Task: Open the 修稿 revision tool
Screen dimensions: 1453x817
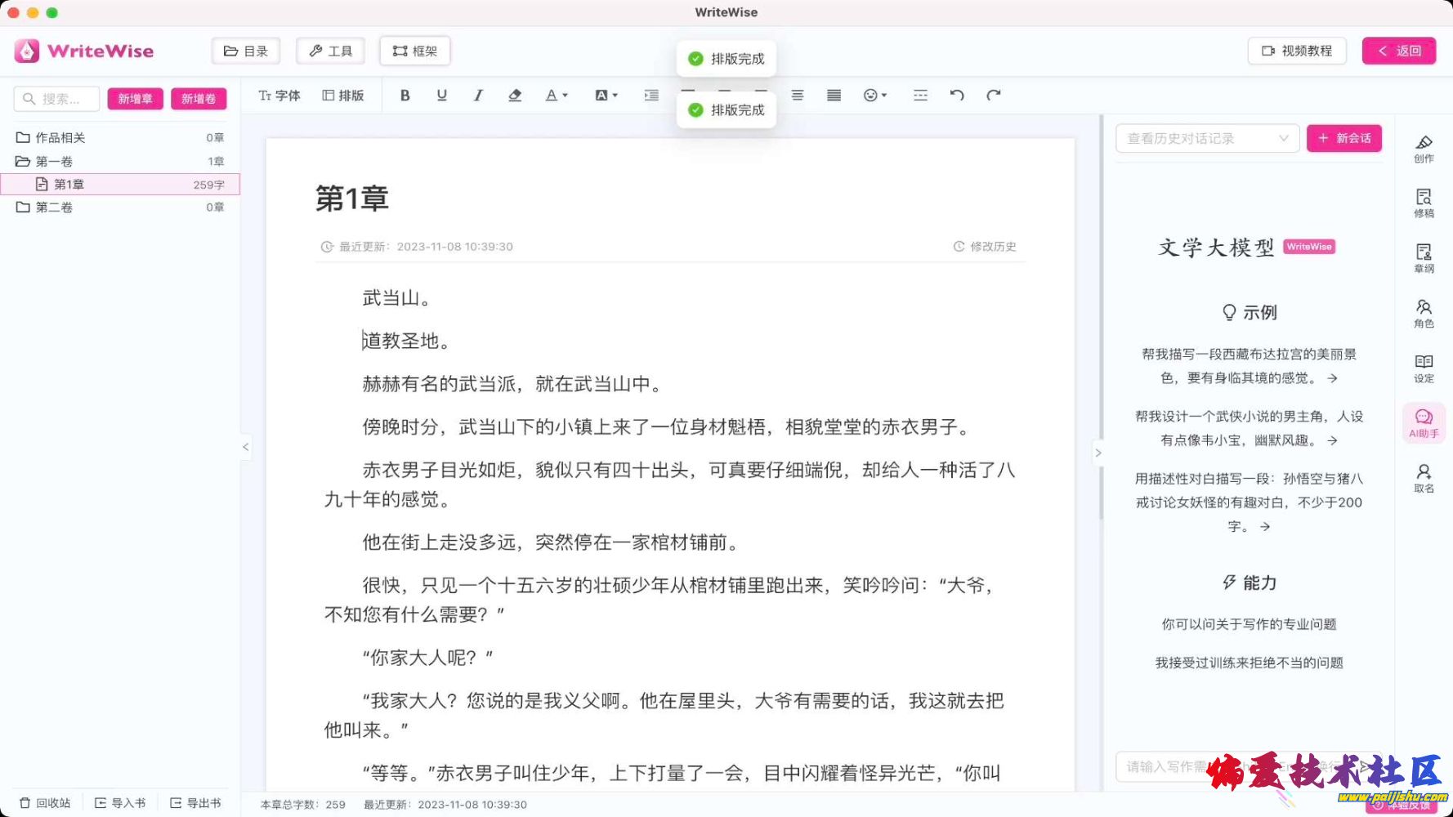Action: 1424,203
